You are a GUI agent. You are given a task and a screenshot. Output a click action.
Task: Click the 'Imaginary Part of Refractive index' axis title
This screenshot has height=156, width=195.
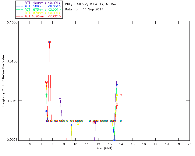[x=3, y=81]
